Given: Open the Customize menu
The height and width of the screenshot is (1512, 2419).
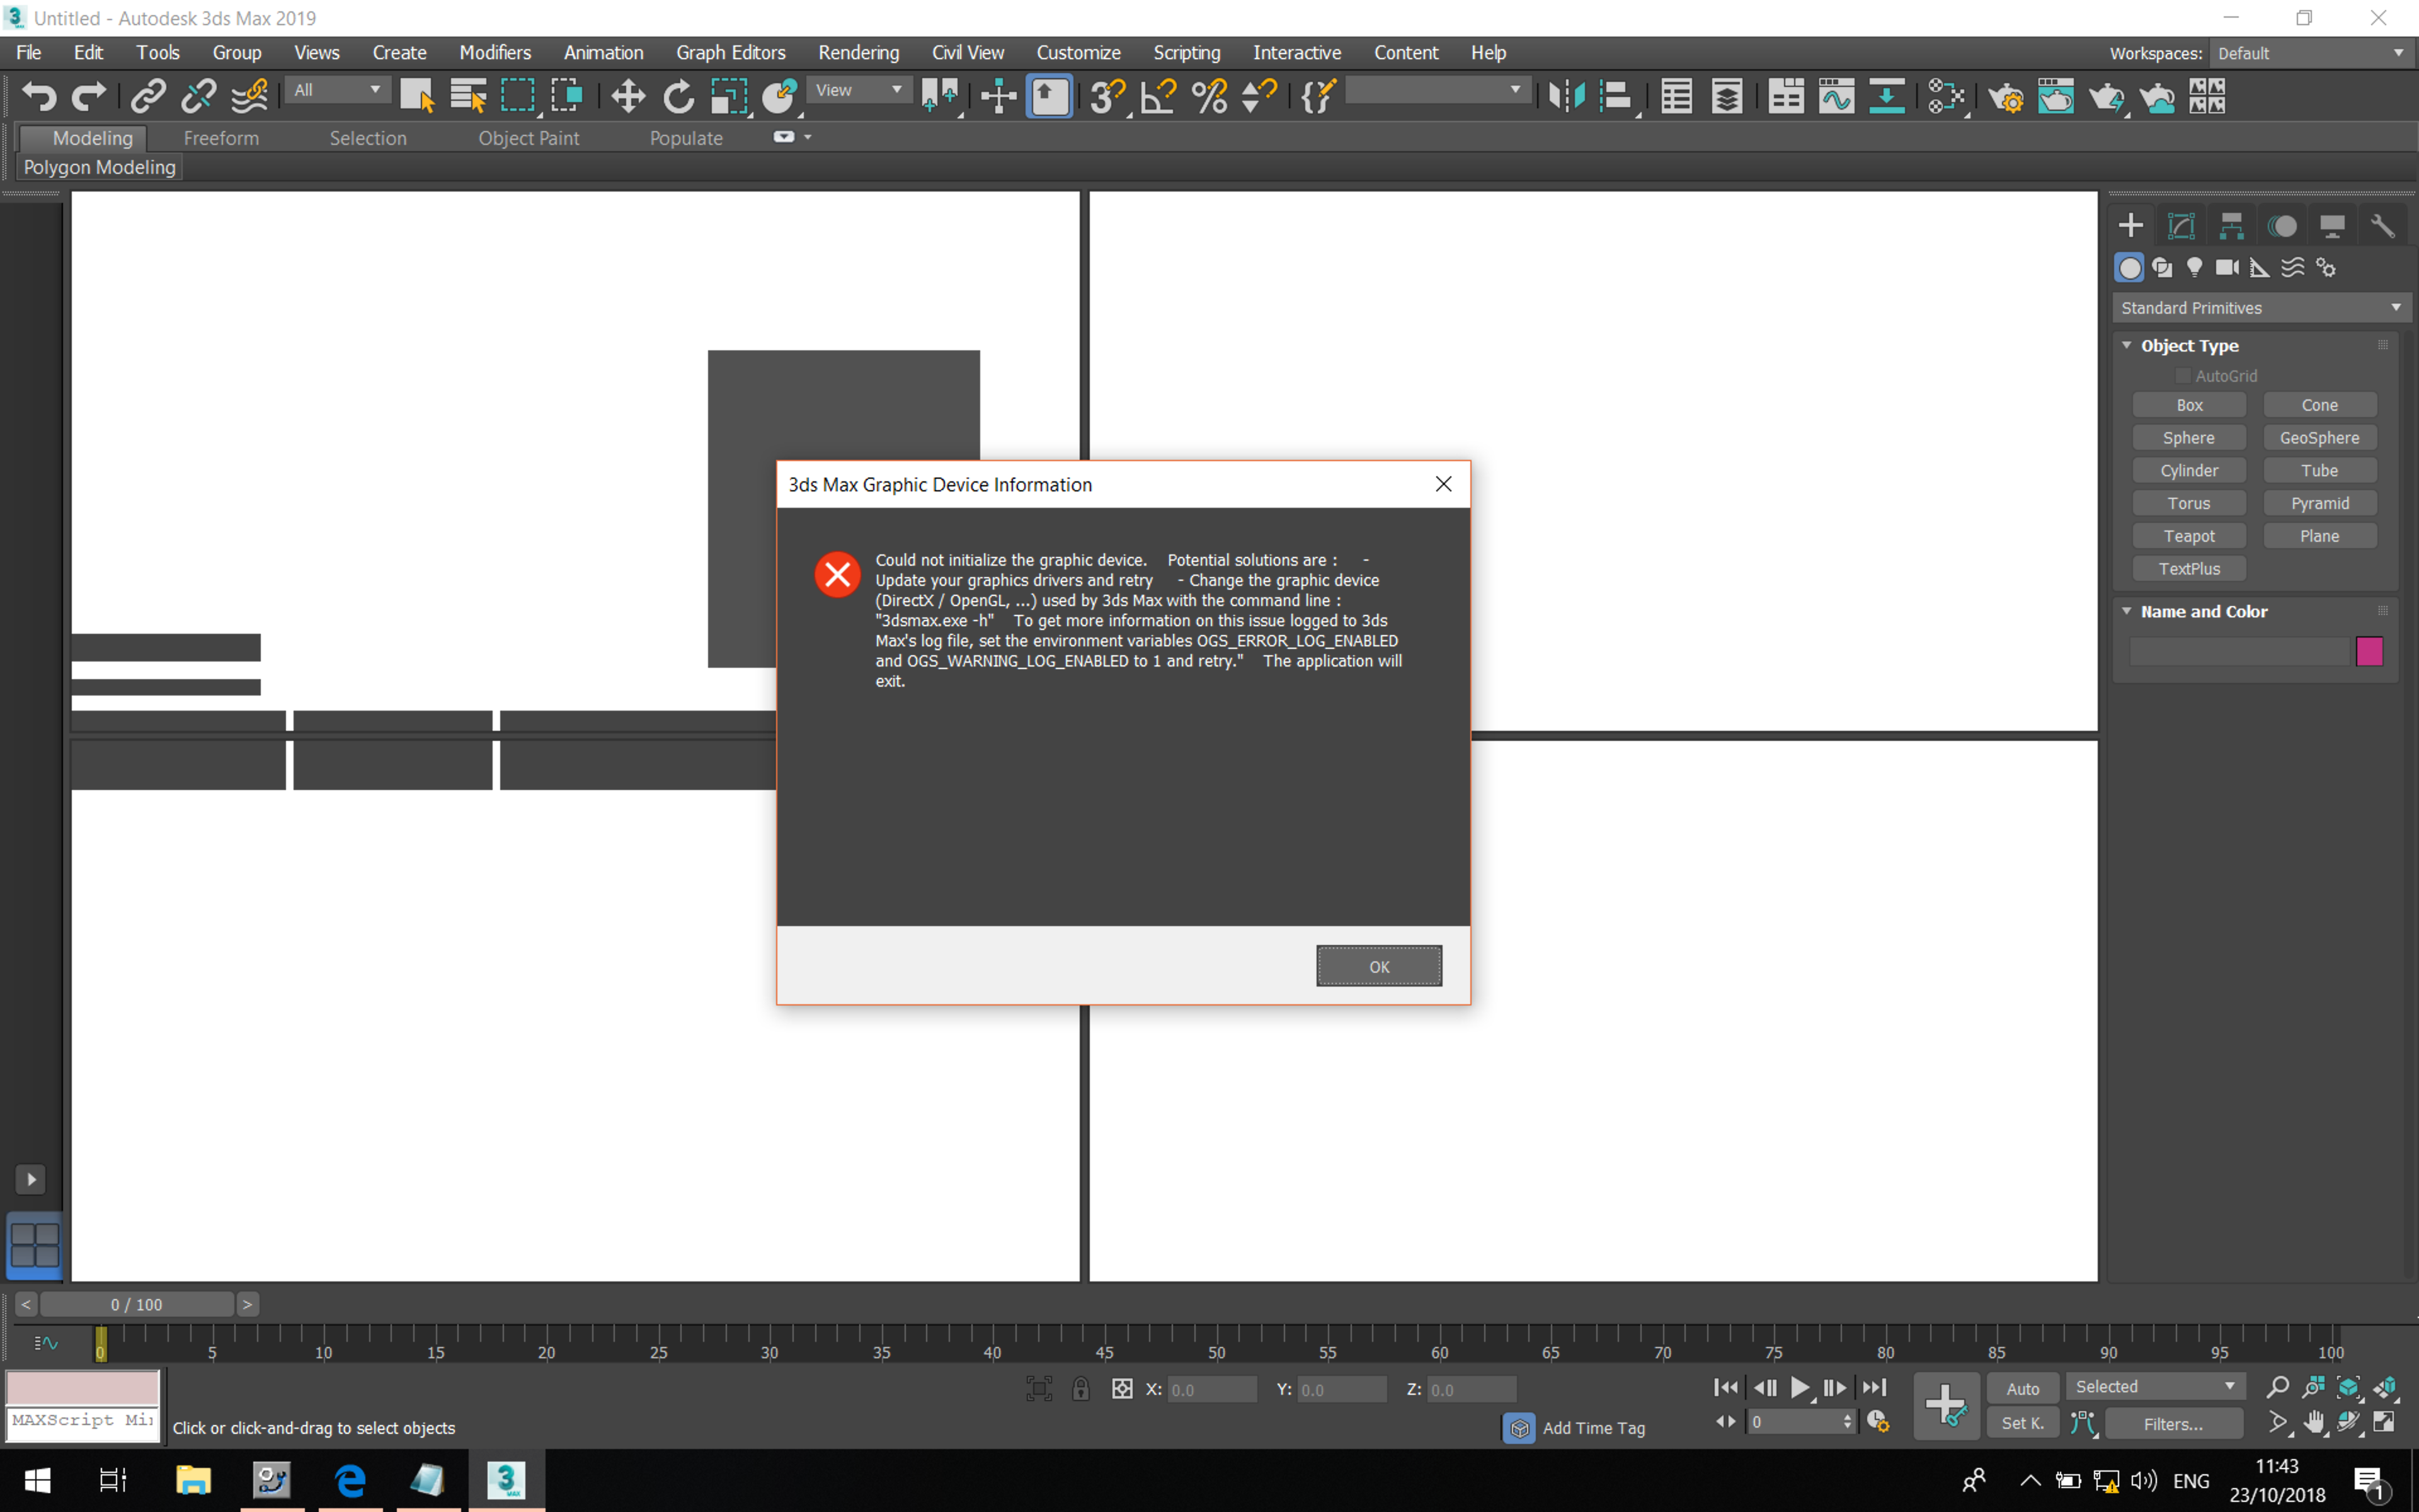Looking at the screenshot, I should tap(1078, 53).
